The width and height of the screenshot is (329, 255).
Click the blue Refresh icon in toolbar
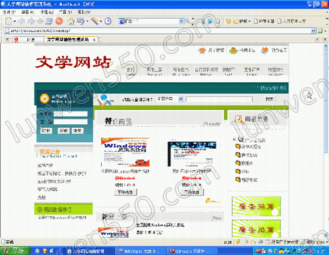pyautogui.click(x=49, y=21)
